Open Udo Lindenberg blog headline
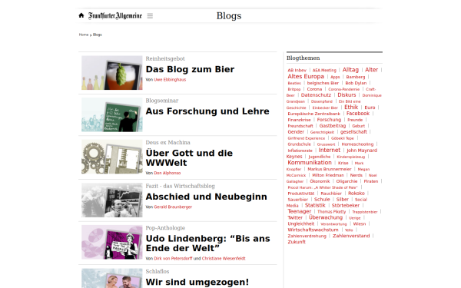This screenshot has height=288, width=461. click(x=208, y=243)
